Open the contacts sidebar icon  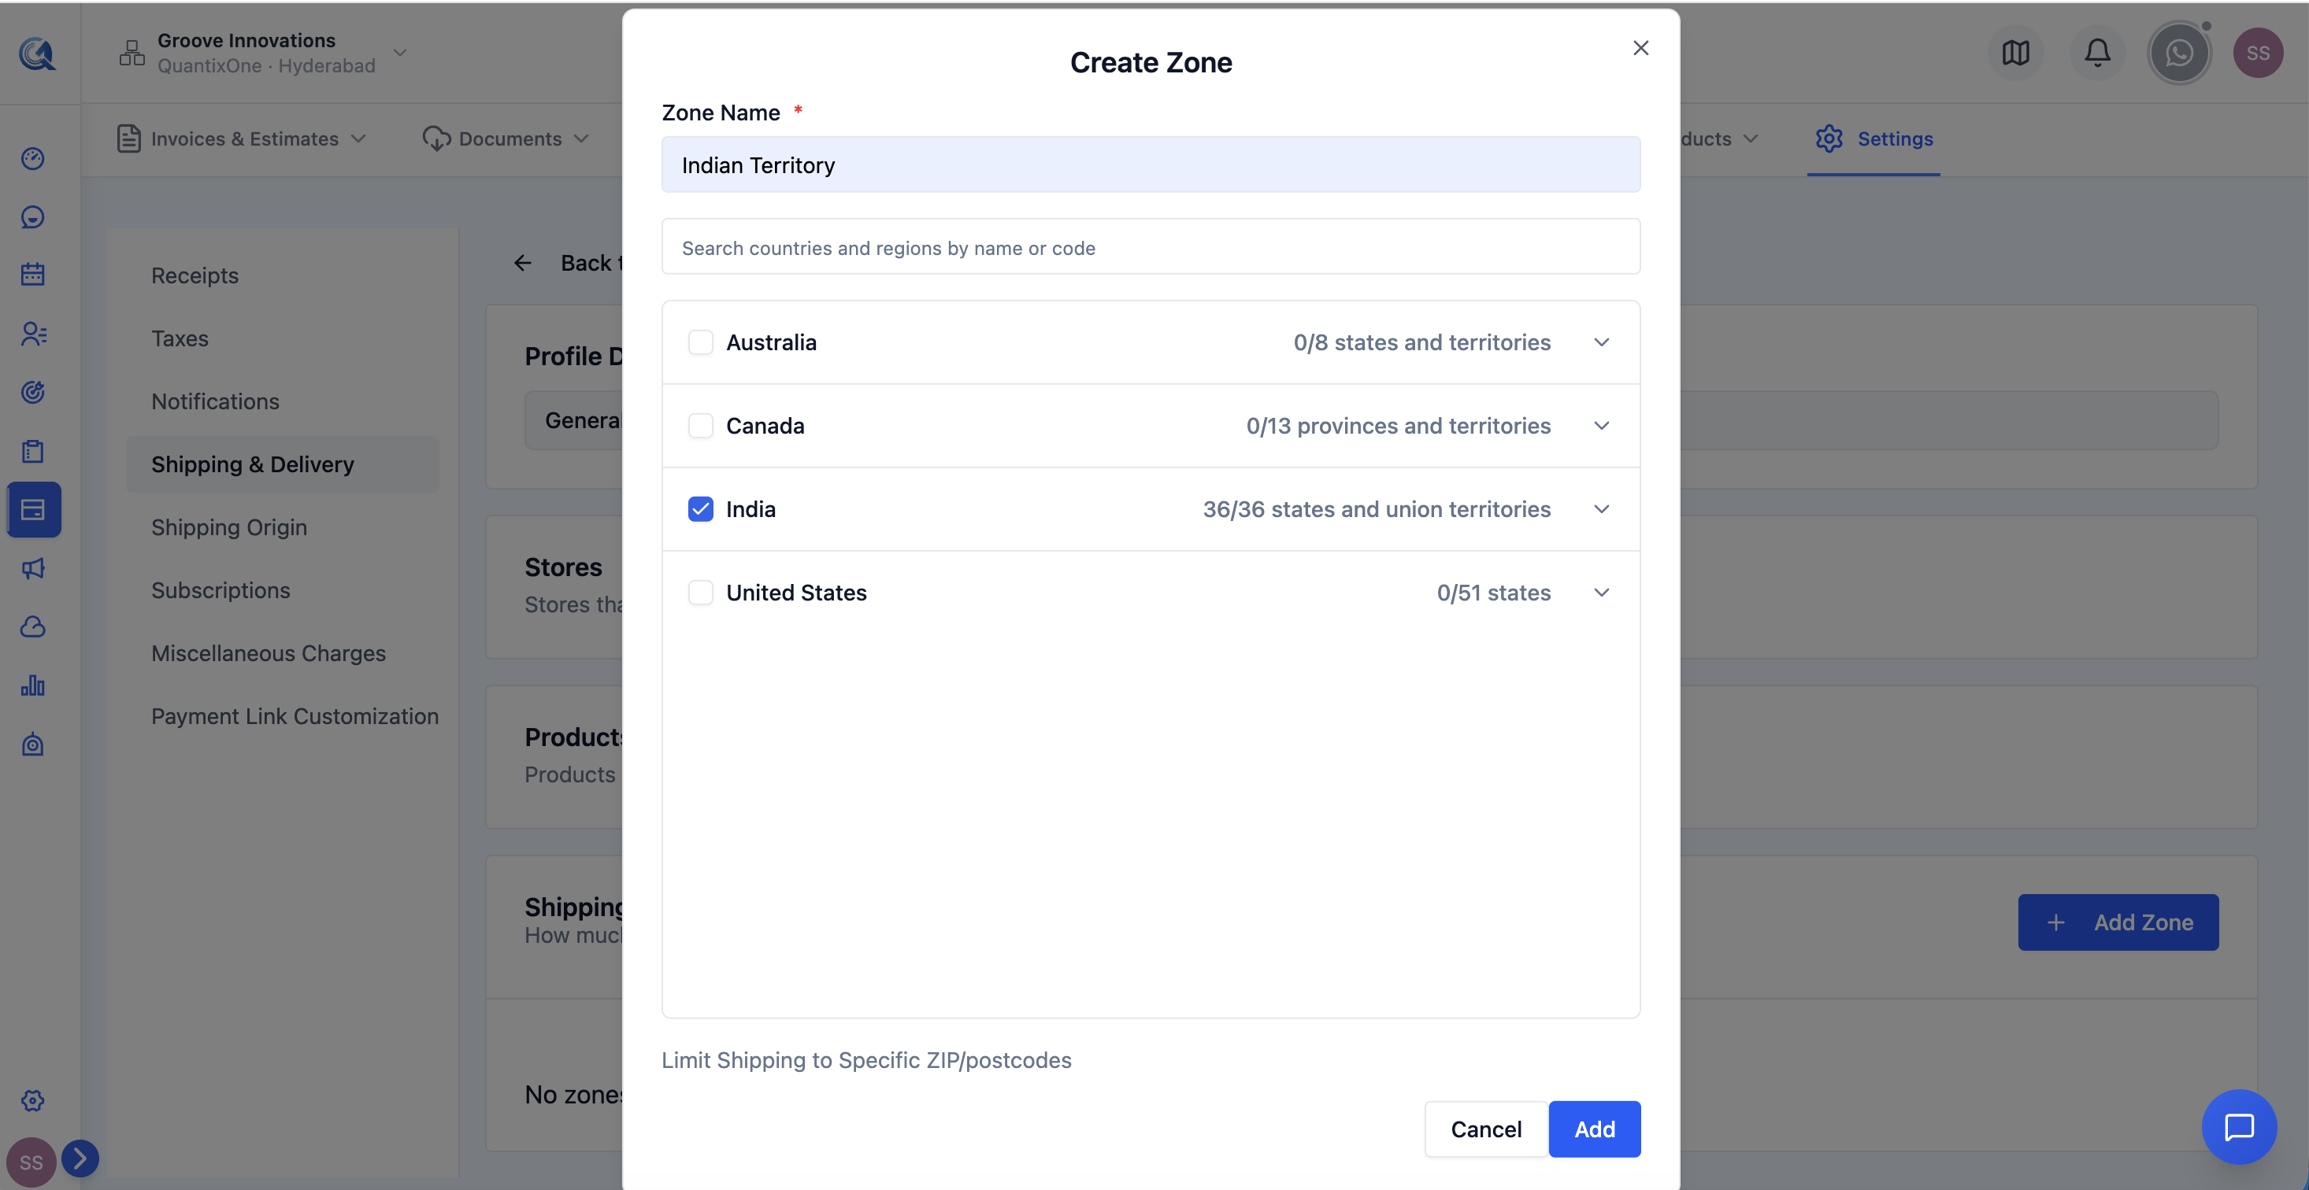33,334
